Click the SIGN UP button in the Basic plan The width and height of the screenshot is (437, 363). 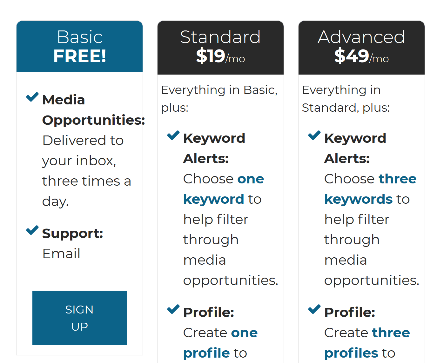click(x=79, y=318)
